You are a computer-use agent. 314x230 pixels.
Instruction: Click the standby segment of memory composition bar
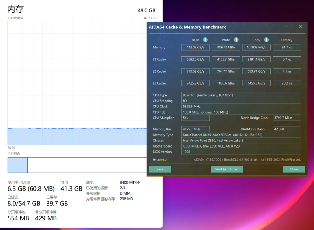(x=87, y=165)
